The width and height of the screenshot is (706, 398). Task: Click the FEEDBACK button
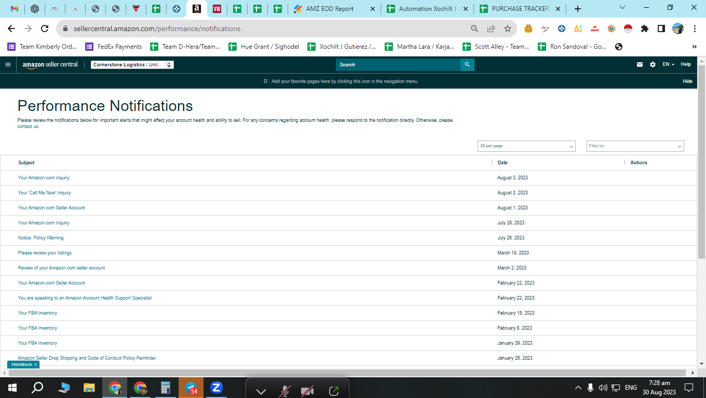pyautogui.click(x=22, y=365)
